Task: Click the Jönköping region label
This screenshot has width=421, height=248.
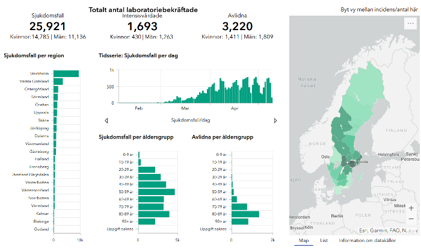Action: [x=39, y=128]
